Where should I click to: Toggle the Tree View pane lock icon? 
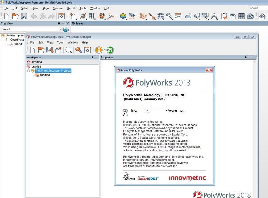click(x=59, y=23)
